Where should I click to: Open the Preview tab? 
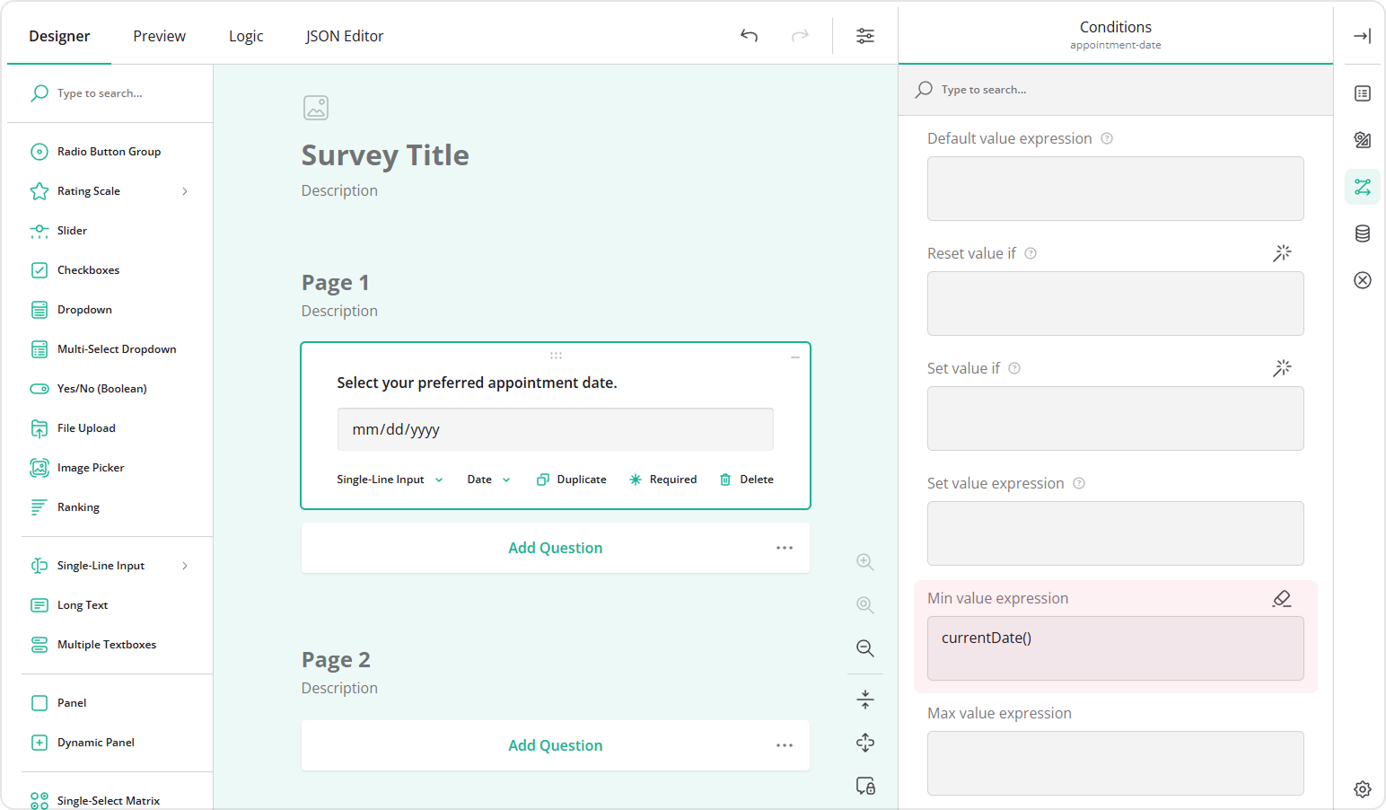coord(159,36)
